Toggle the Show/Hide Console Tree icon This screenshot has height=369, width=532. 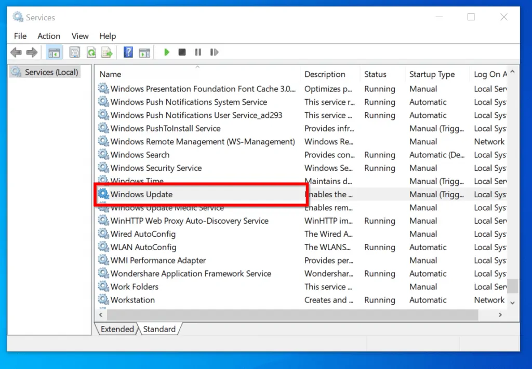[x=54, y=52]
